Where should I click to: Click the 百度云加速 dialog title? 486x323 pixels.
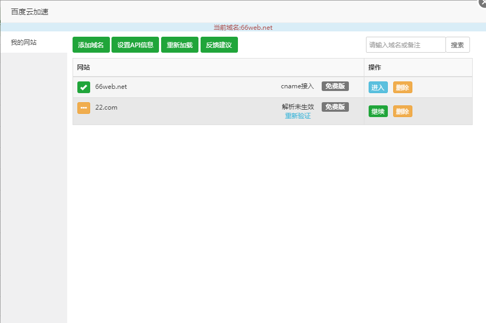(30, 12)
